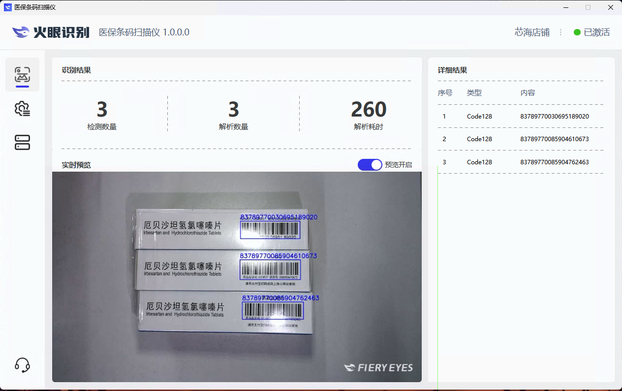Click the 内容 column header
622x391 pixels.
(528, 93)
